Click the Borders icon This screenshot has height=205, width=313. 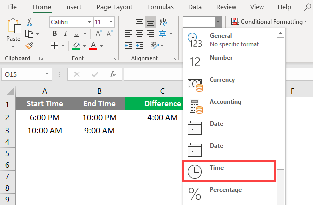click(54, 46)
